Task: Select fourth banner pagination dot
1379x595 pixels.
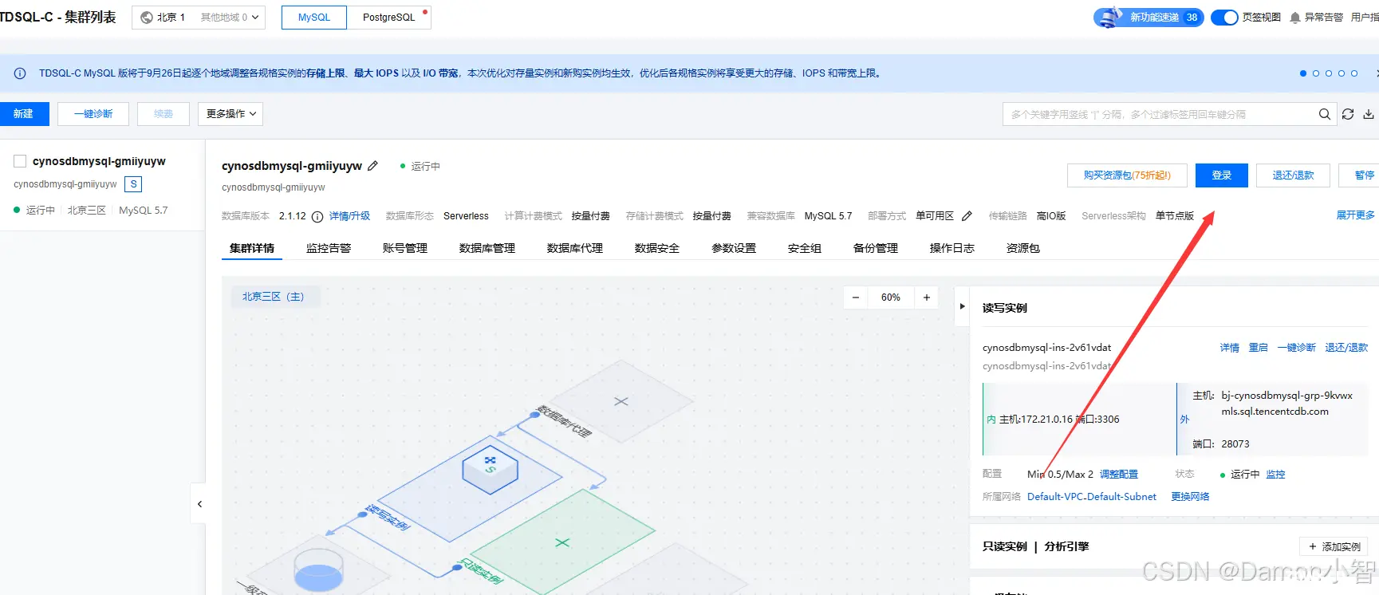Action: [x=1342, y=73]
